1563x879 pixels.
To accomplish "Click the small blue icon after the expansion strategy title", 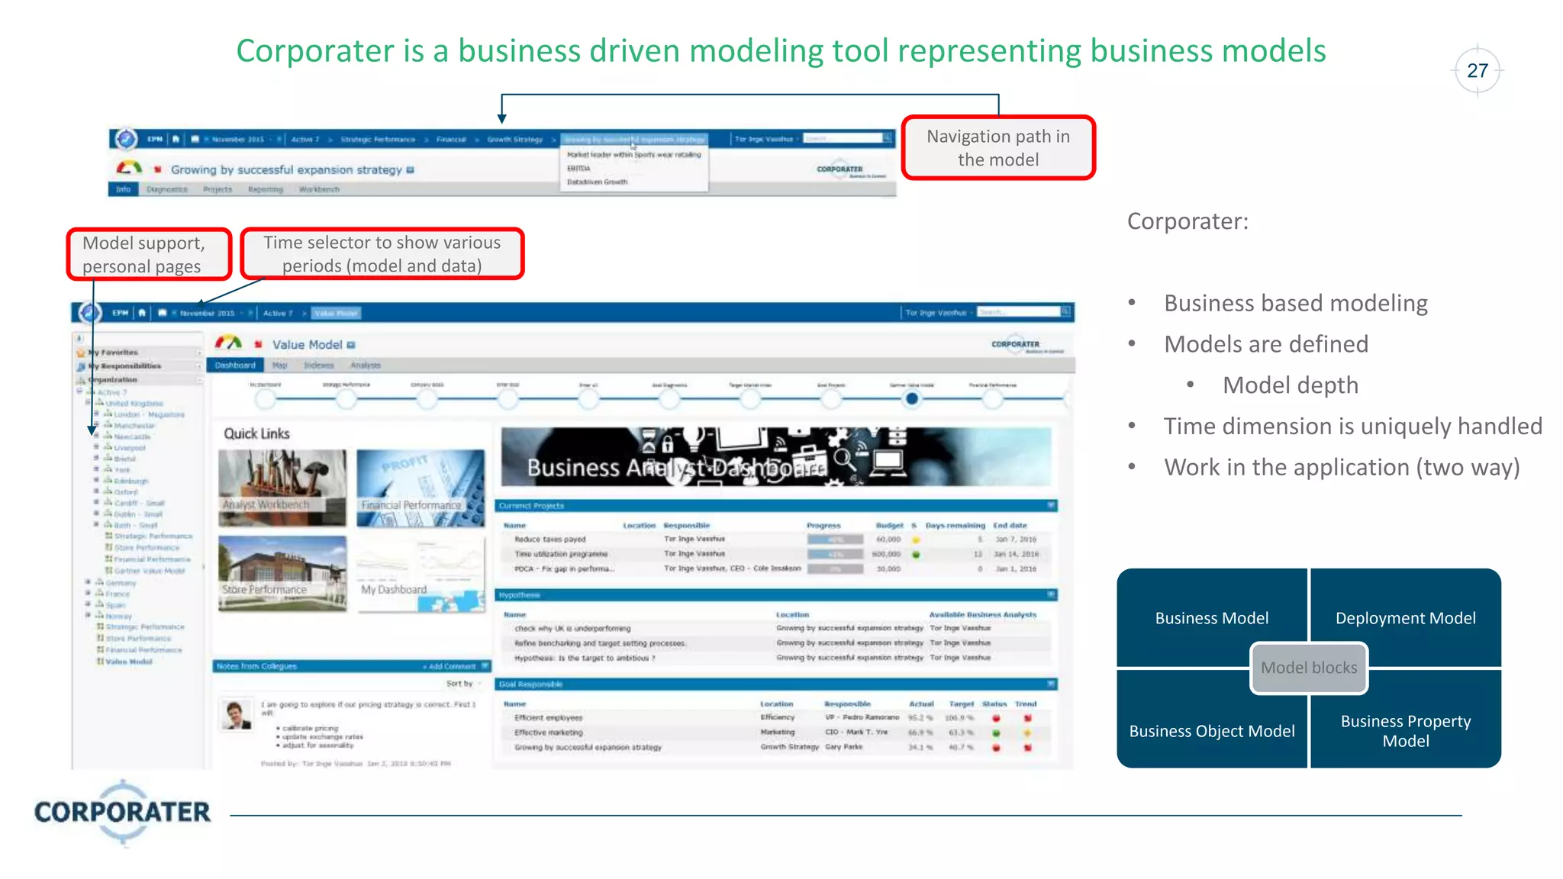I will 411,169.
